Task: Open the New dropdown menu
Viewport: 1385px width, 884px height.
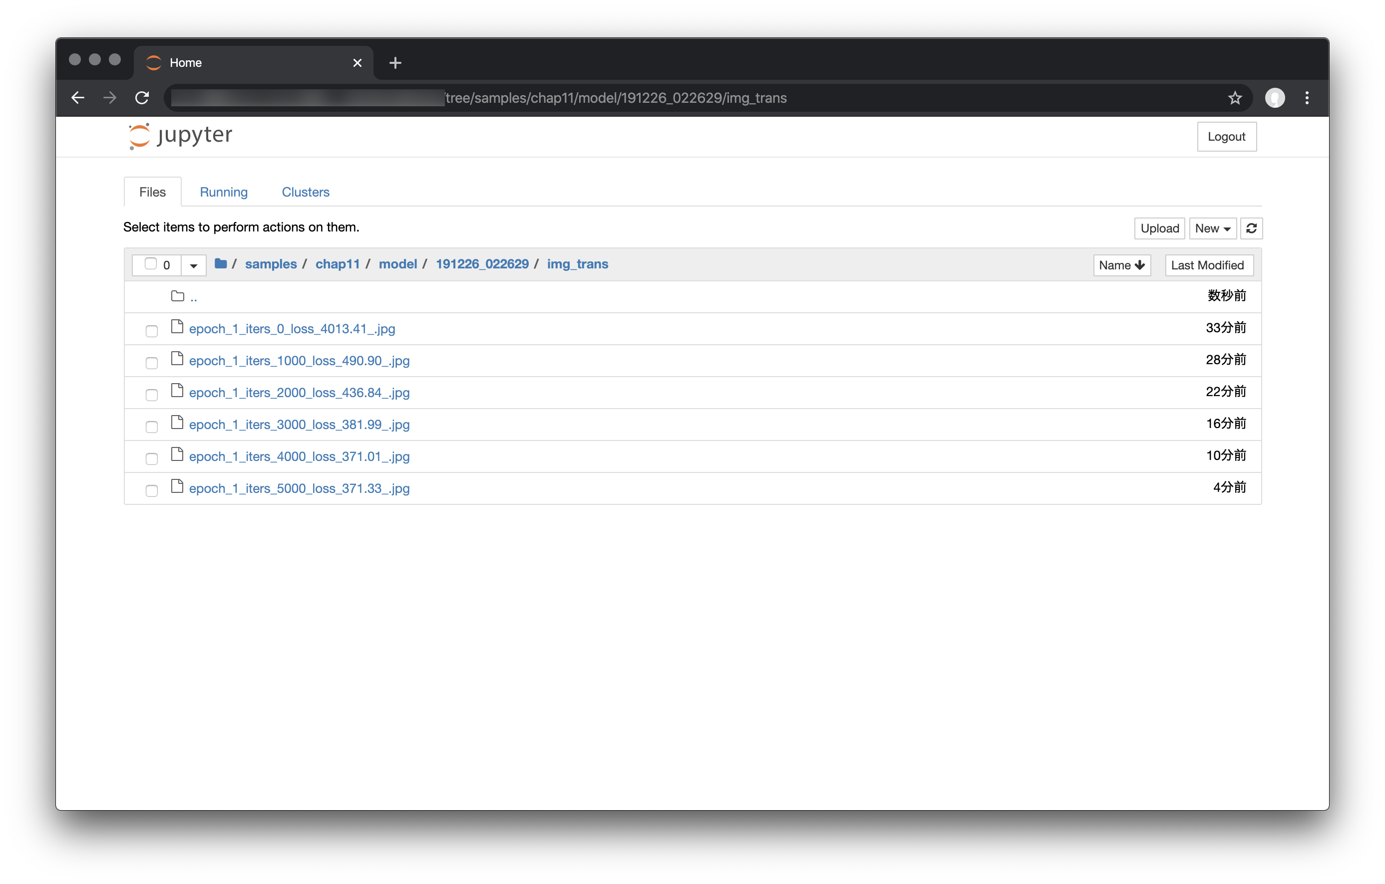Action: (1212, 228)
